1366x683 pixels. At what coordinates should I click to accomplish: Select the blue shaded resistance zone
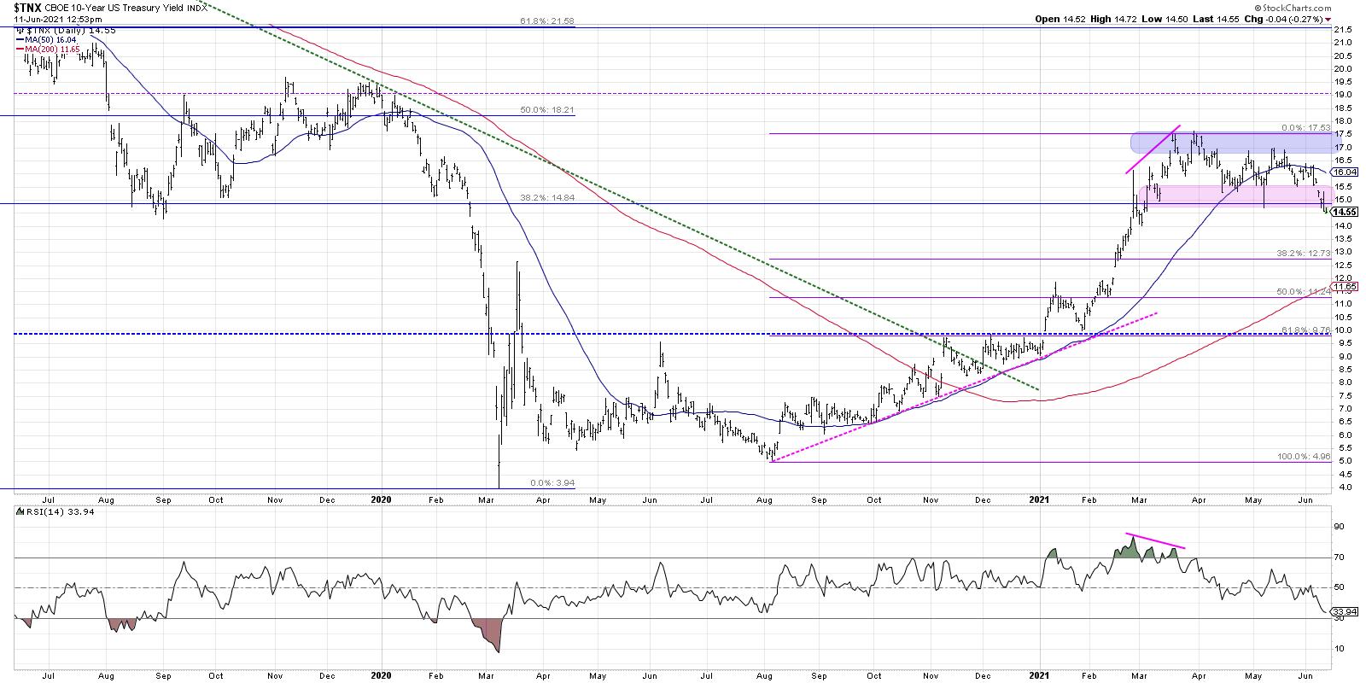(1229, 142)
